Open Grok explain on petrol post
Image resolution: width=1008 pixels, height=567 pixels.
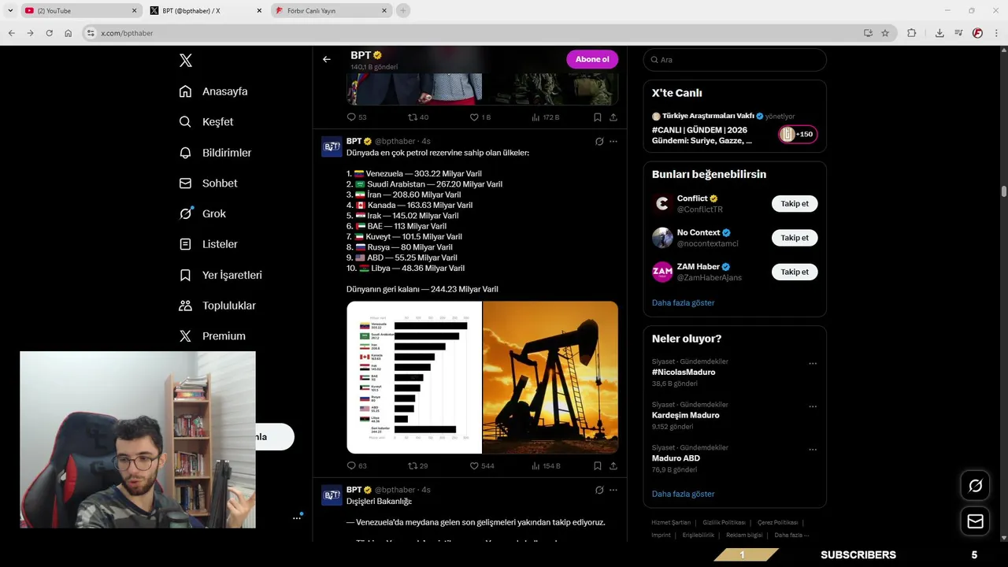tap(599, 142)
